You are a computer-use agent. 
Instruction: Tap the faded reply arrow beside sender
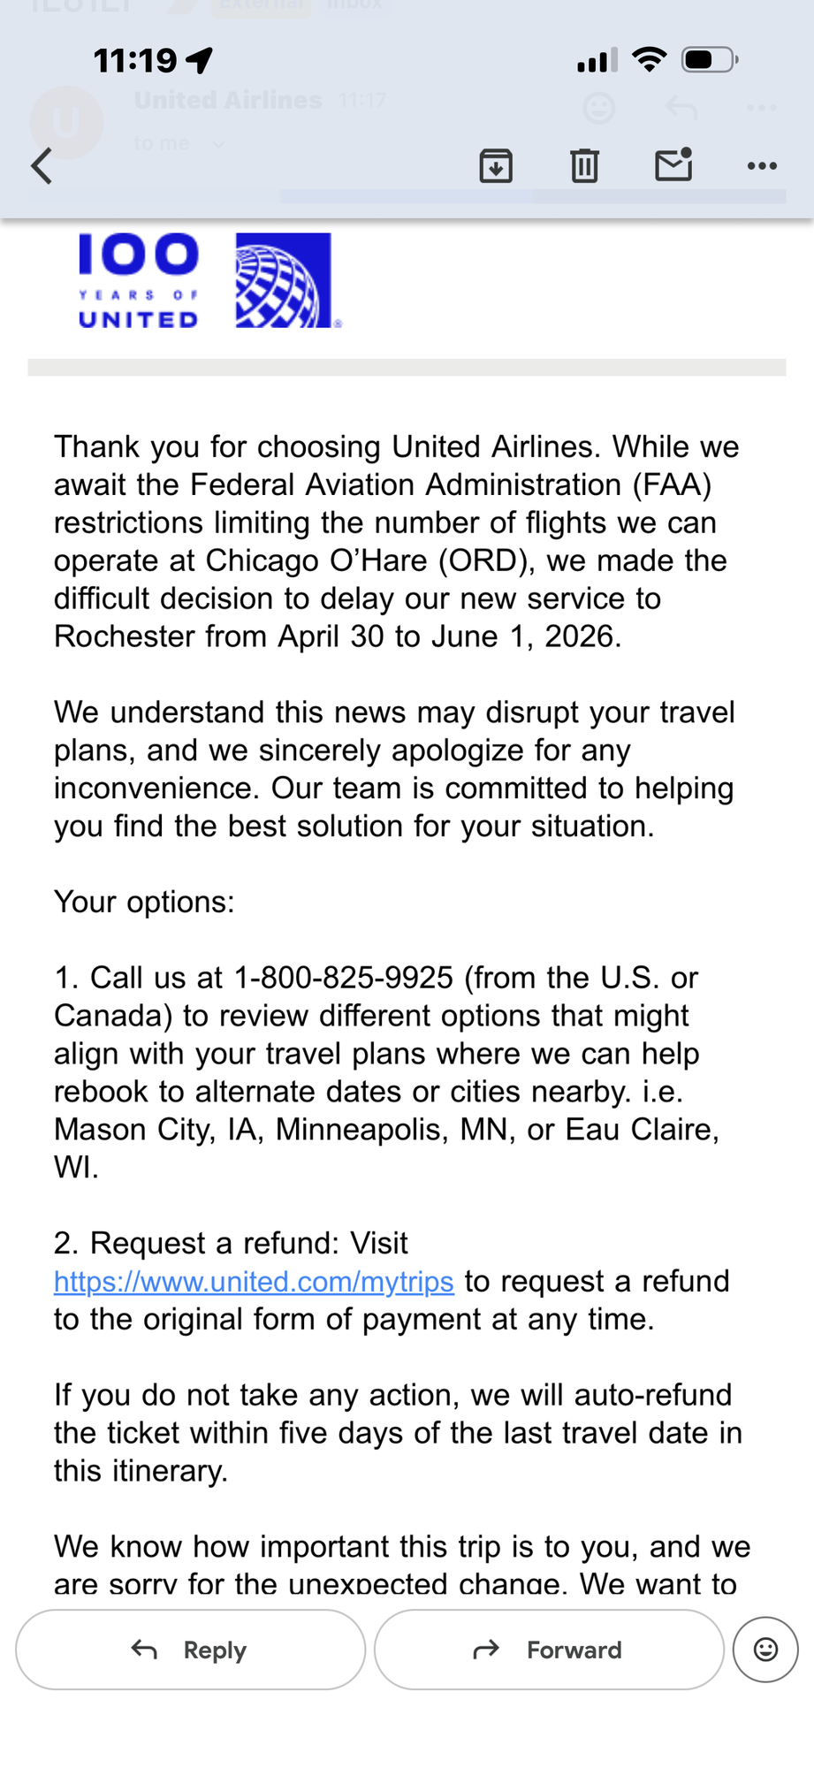click(x=681, y=108)
